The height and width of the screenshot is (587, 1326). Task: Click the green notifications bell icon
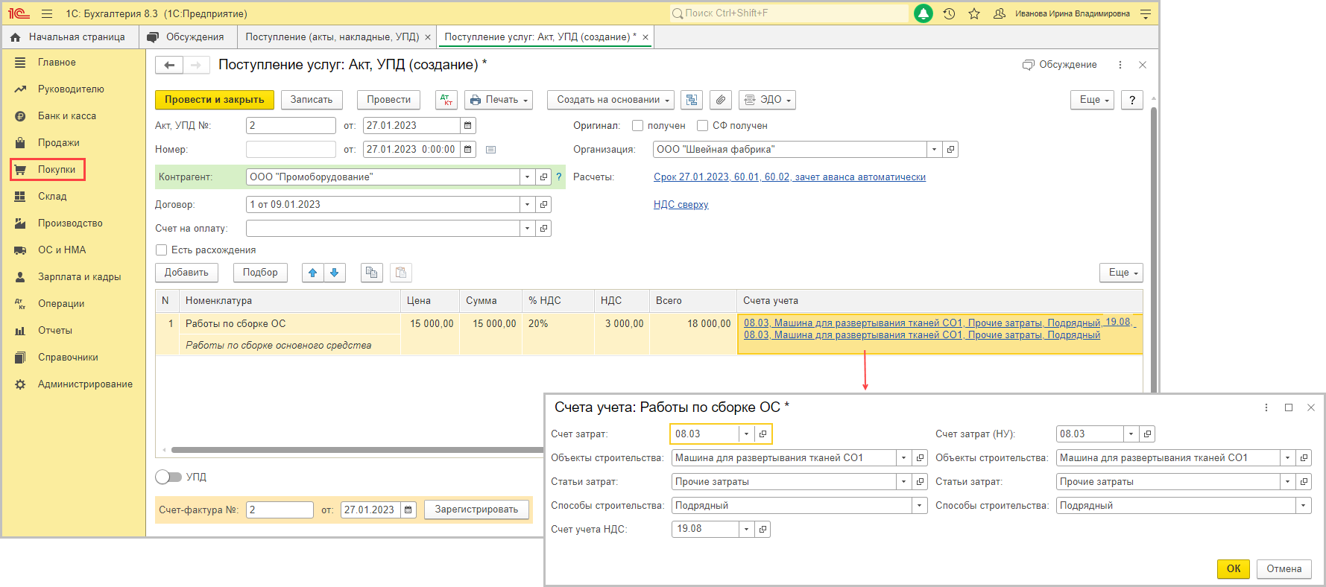924,13
